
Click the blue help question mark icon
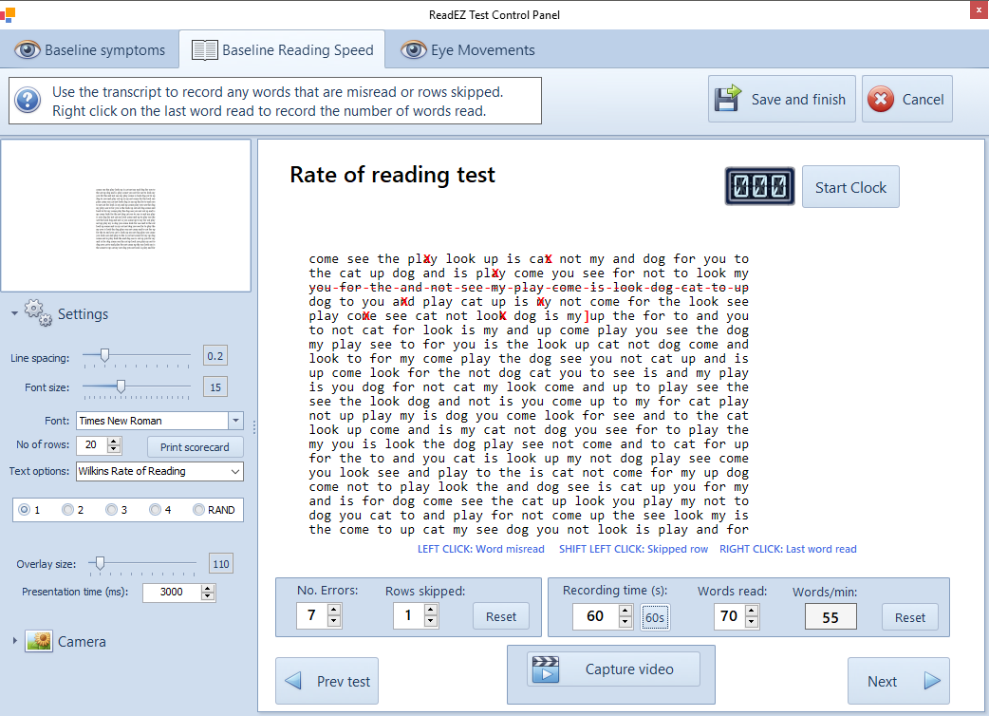point(28,100)
